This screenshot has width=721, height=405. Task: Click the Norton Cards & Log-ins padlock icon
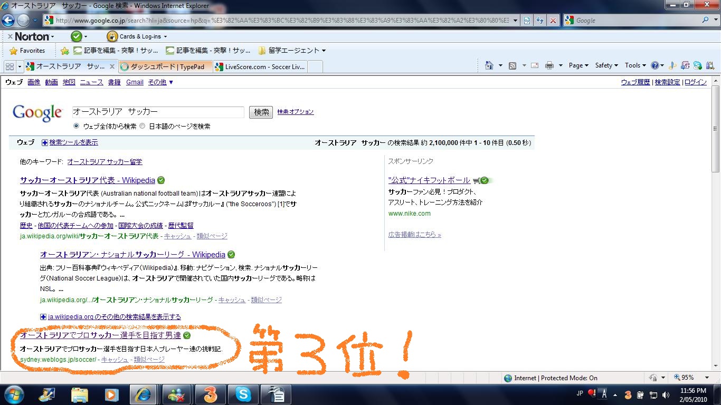pos(112,36)
